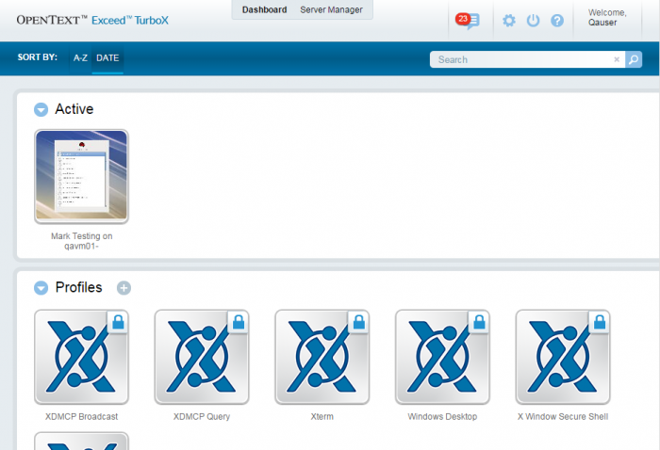Add a new profile with plus icon
The height and width of the screenshot is (450, 660).
coord(124,288)
